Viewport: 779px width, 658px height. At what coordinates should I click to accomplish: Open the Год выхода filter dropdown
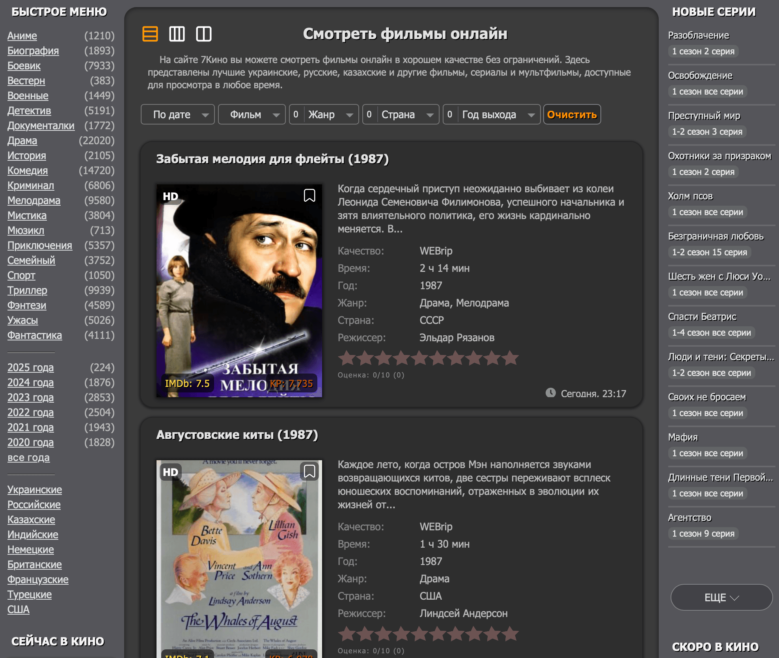(492, 114)
